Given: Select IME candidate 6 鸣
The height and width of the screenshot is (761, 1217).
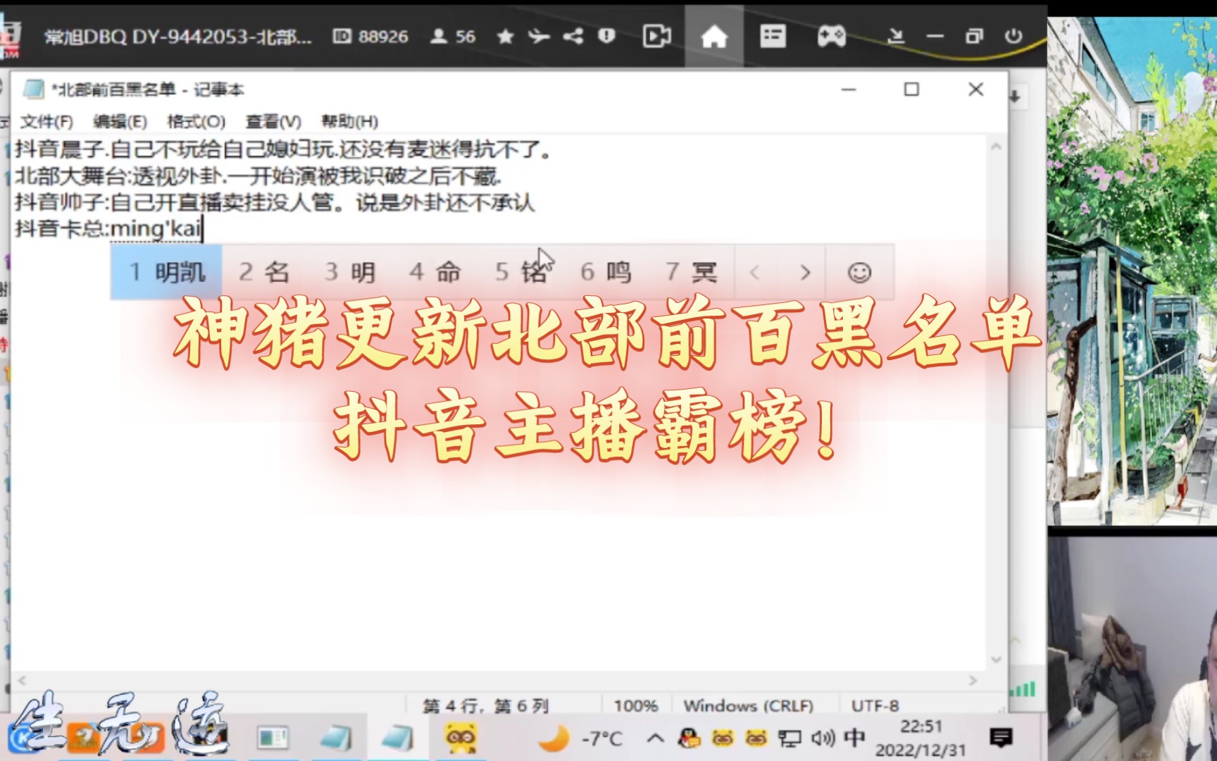Looking at the screenshot, I should [x=606, y=272].
